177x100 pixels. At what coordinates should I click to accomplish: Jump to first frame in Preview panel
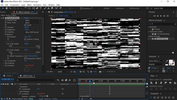click(x=154, y=16)
